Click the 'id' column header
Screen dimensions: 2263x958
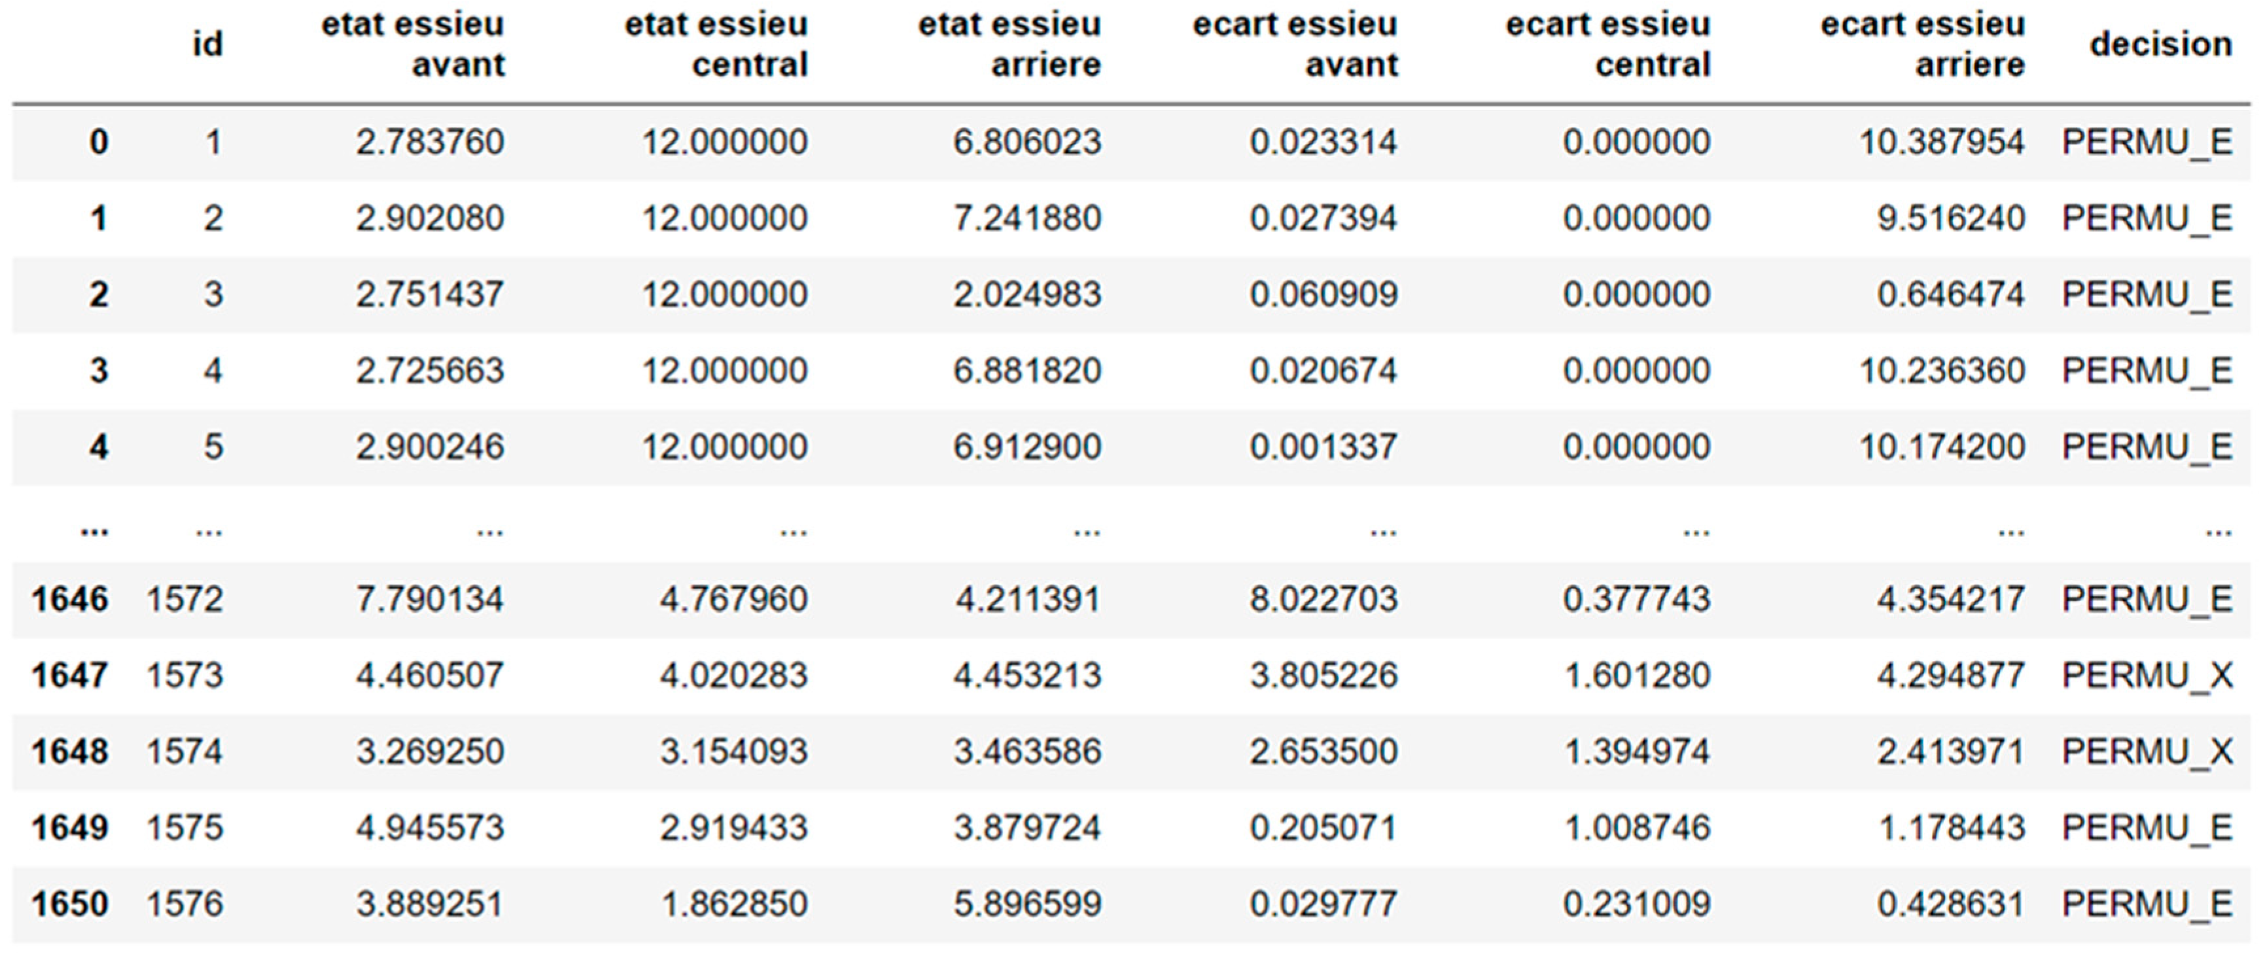[x=207, y=44]
